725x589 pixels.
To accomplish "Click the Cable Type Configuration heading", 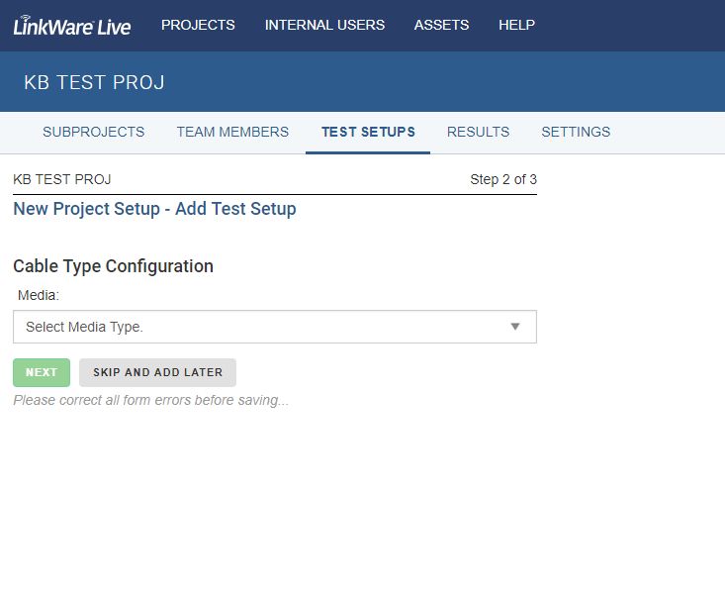I will pos(114,266).
